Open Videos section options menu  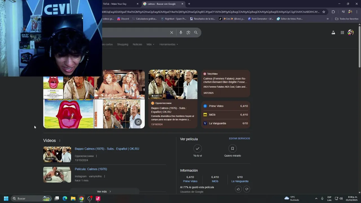(60, 140)
